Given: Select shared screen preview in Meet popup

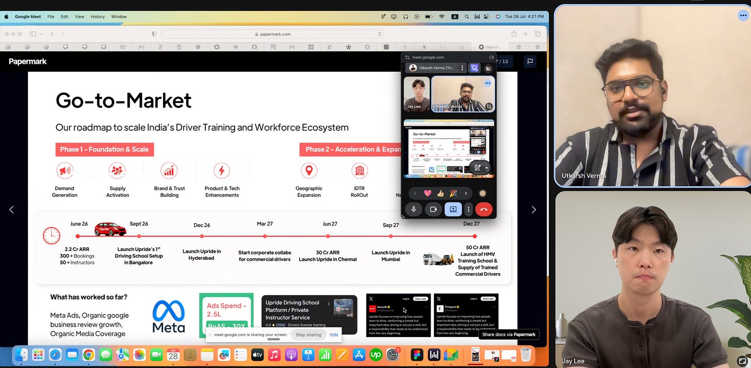Looking at the screenshot, I should click(x=449, y=149).
